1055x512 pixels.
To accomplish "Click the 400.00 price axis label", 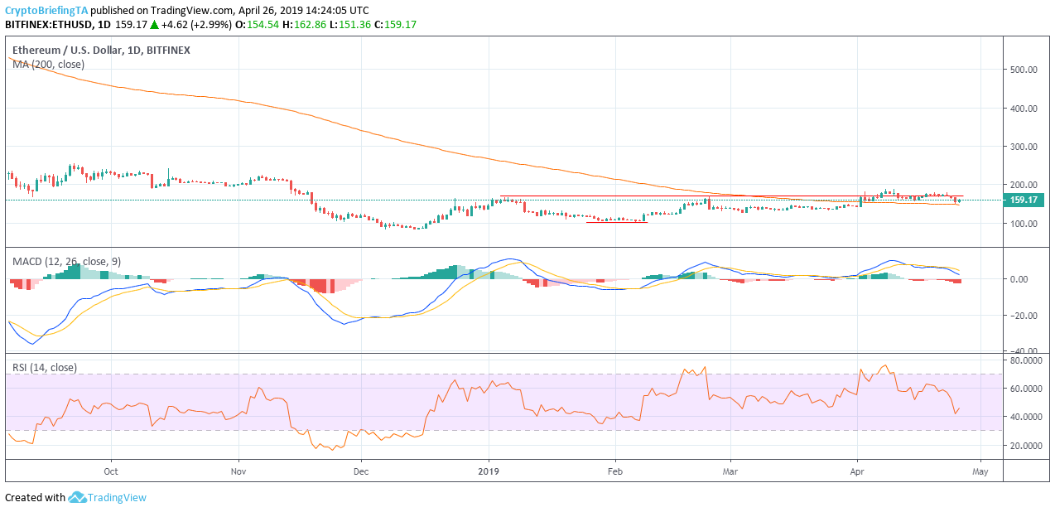I will click(x=1024, y=109).
